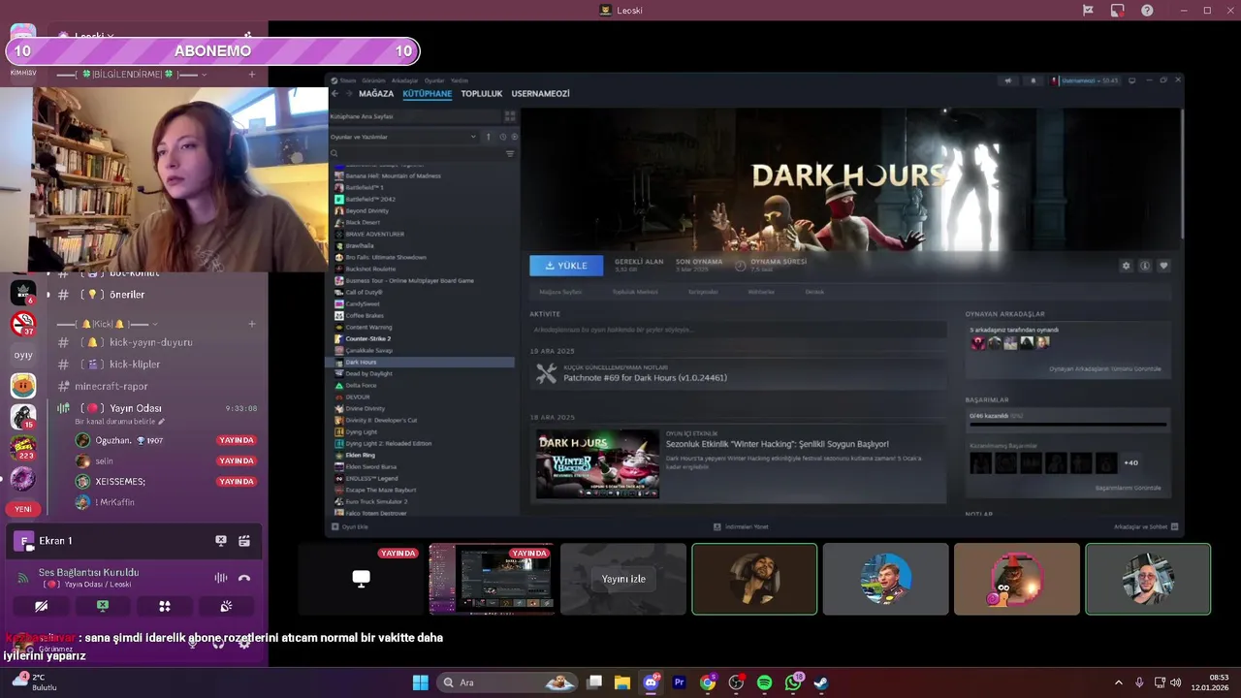The height and width of the screenshot is (698, 1241).
Task: Toggle Discord screen share button in voice panel
Action: point(103,606)
